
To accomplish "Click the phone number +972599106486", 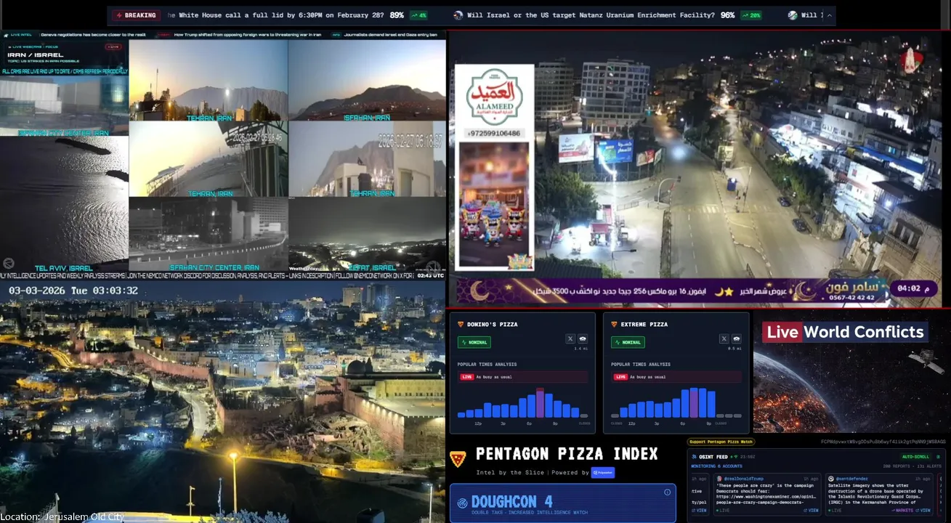I will click(x=494, y=134).
